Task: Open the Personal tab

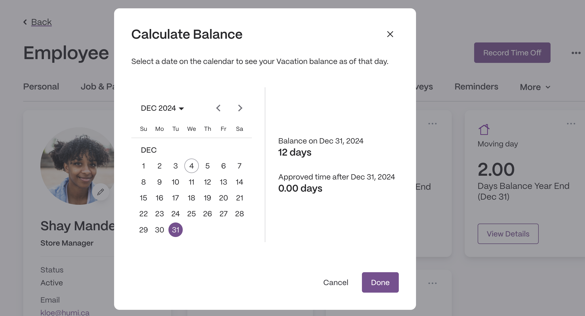Action: pos(41,87)
